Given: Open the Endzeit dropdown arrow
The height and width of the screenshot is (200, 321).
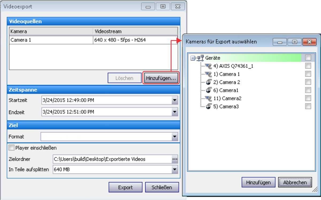Looking at the screenshot, I should point(175,112).
